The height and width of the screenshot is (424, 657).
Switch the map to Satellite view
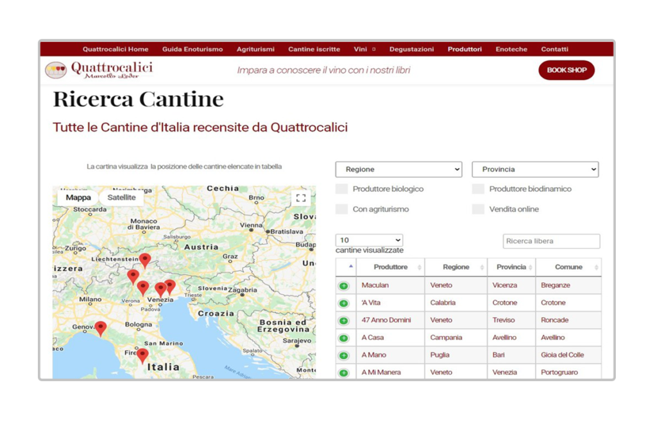(121, 198)
